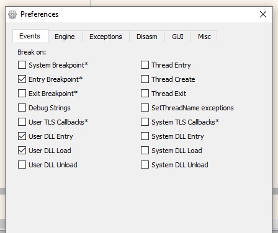Click the Preferences gear icon
The height and width of the screenshot is (233, 278).
[x=12, y=14]
